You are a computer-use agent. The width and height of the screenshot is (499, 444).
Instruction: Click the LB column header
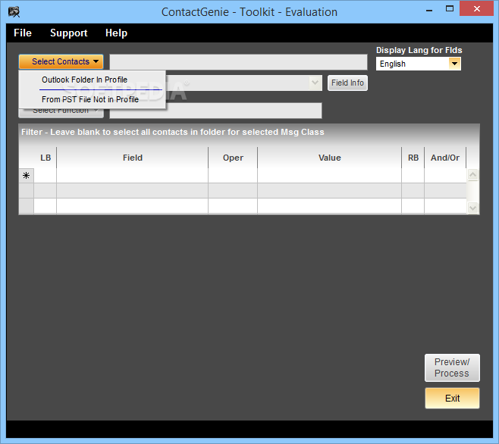coord(46,158)
